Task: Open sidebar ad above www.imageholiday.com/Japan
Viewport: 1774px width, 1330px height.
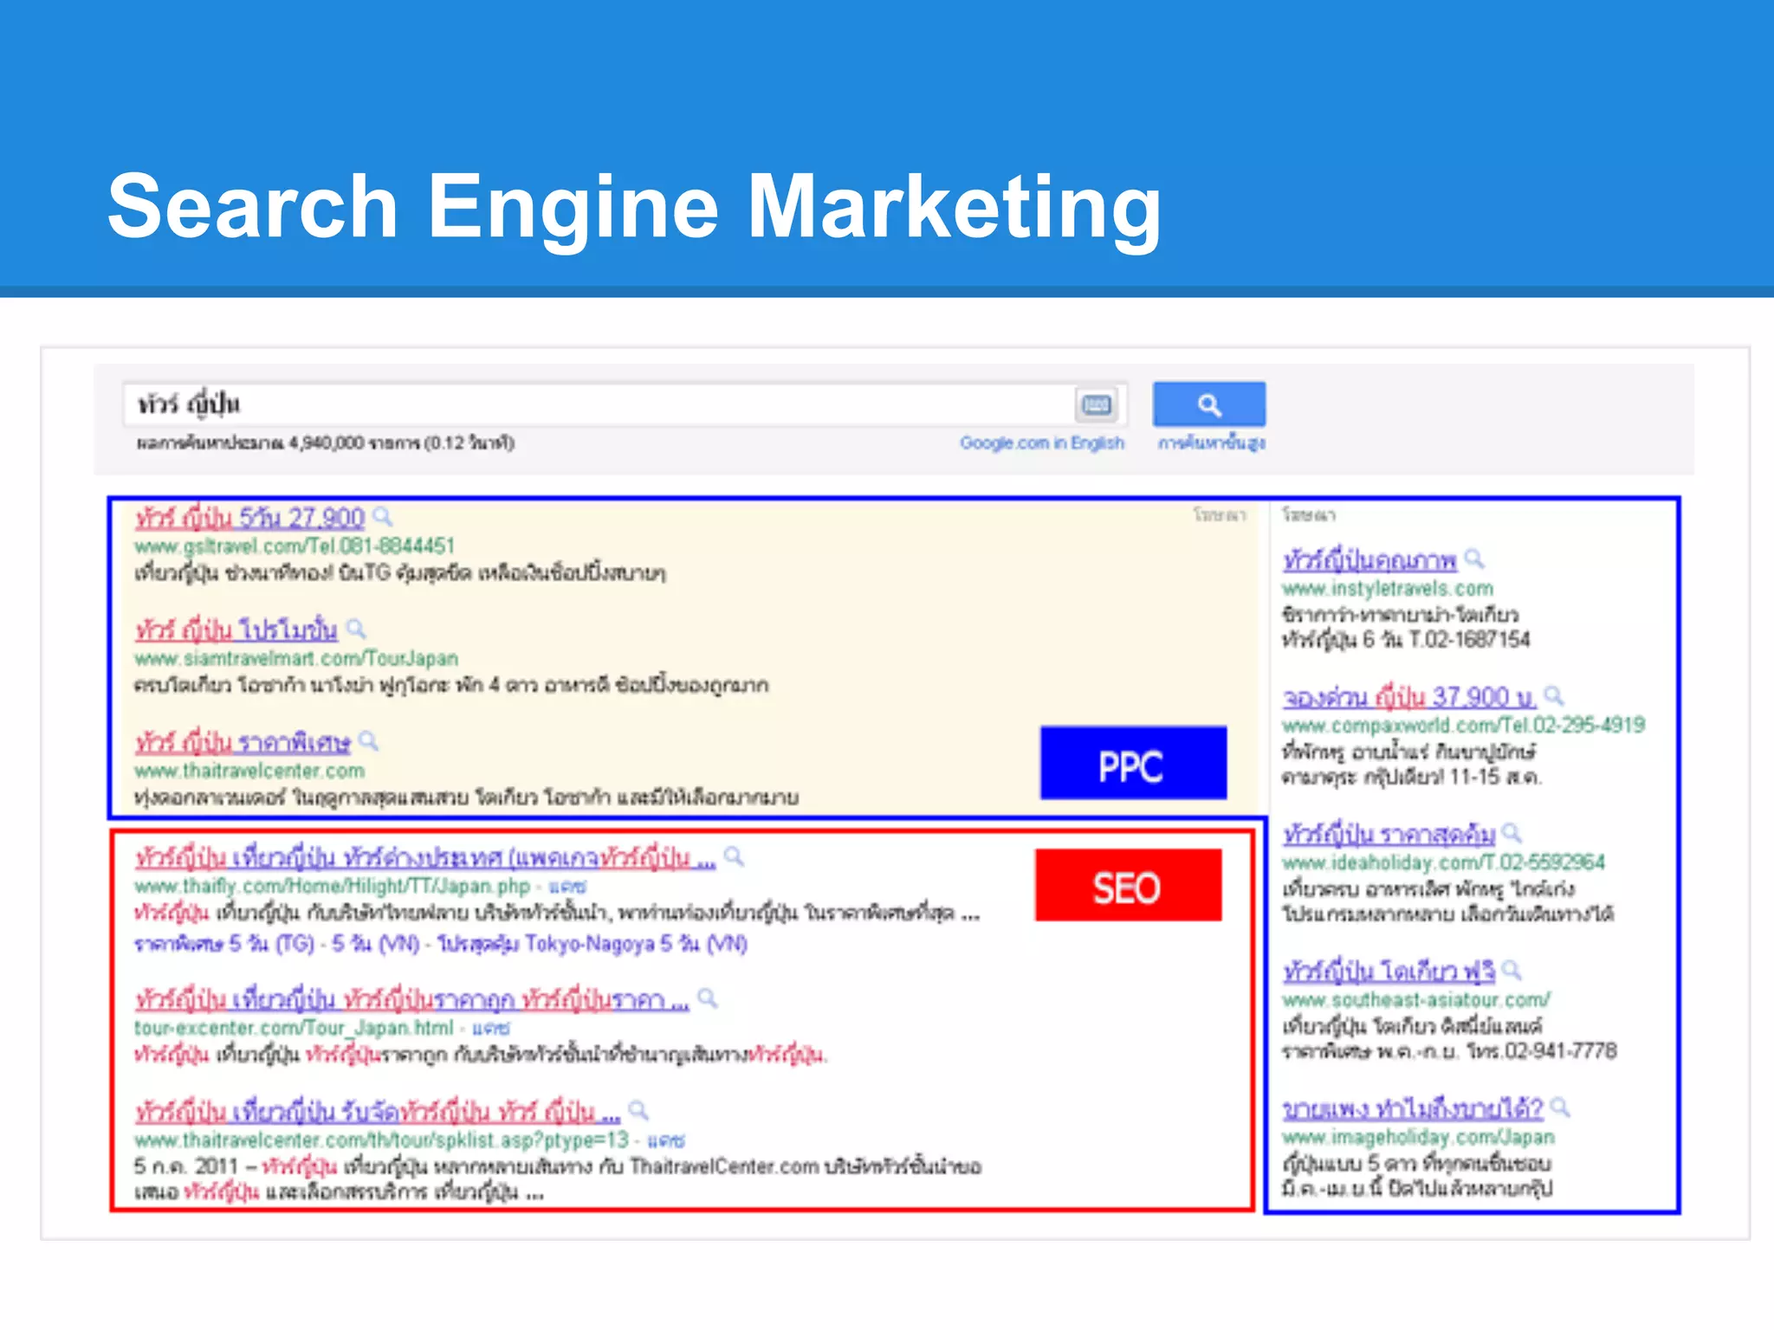Action: click(x=1413, y=1109)
